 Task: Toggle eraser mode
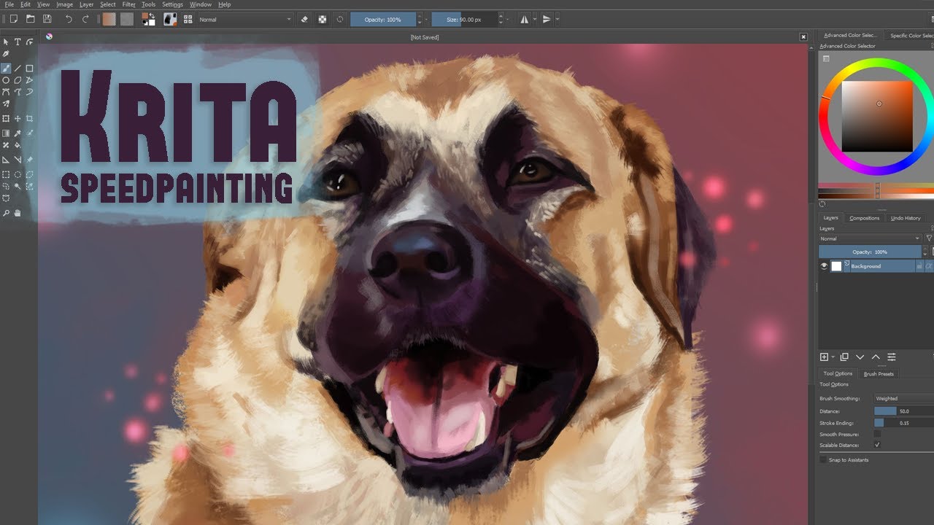click(304, 19)
